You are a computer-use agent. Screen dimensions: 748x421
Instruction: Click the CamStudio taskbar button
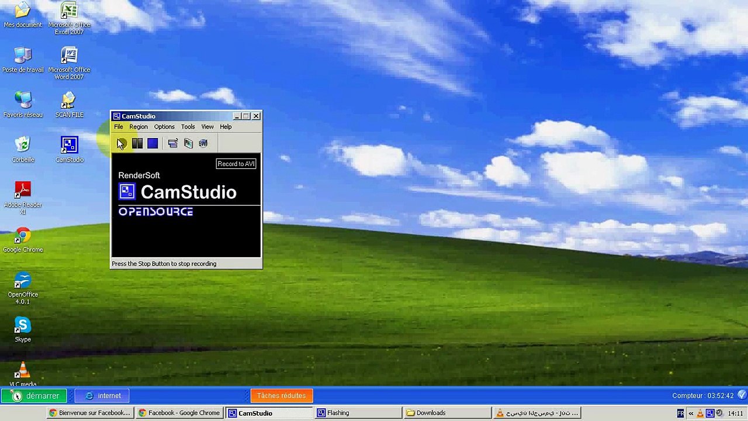(x=269, y=413)
